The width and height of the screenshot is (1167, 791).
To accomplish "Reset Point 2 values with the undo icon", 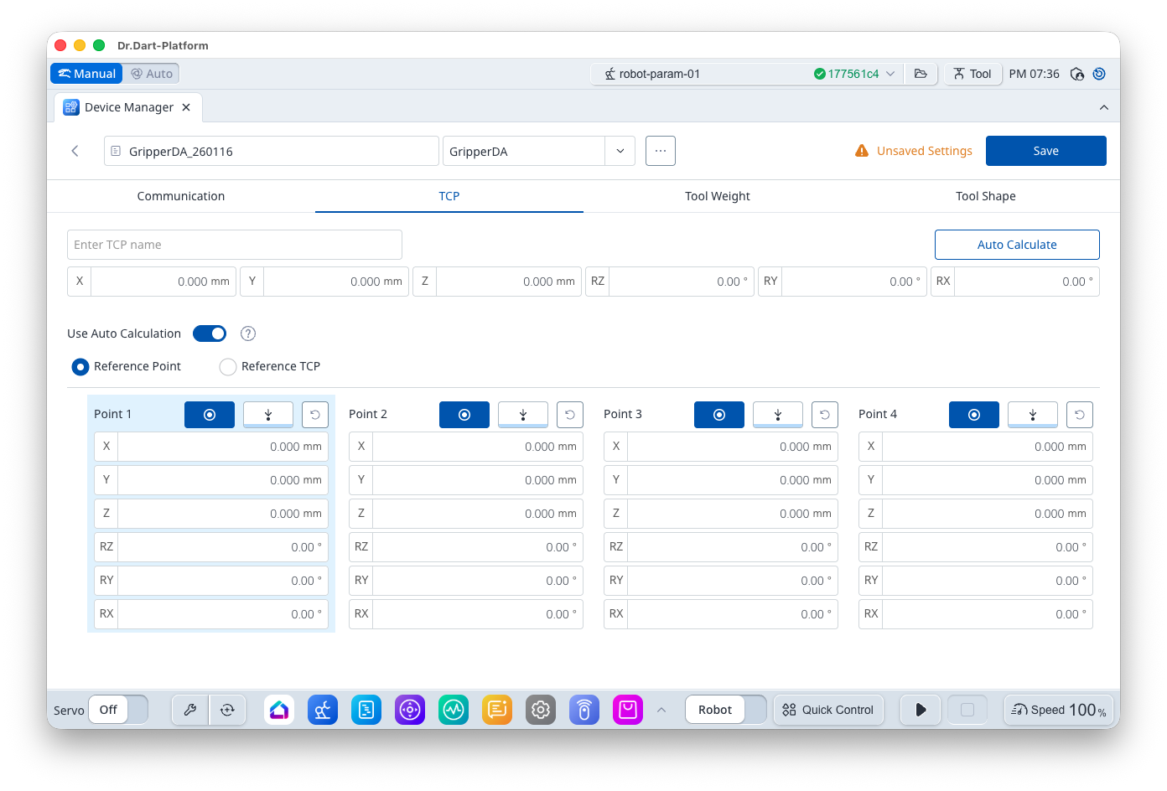I will [x=570, y=415].
